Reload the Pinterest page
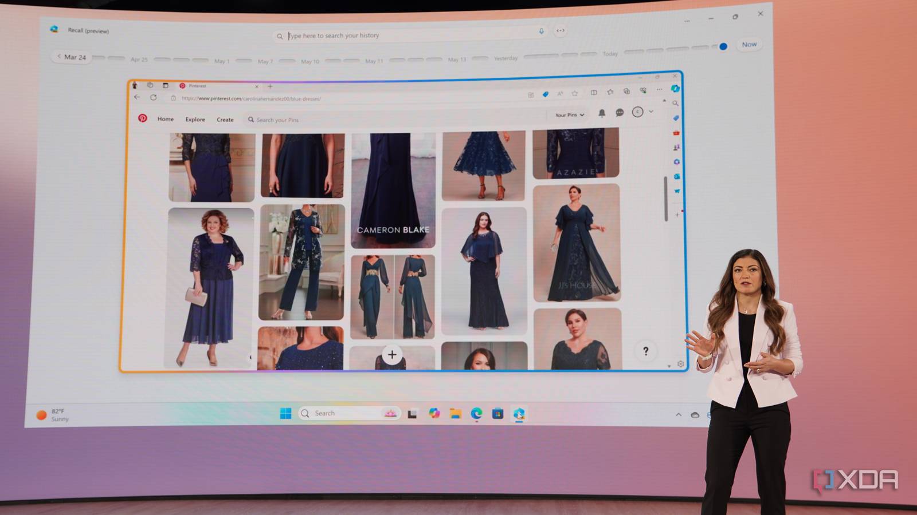 tap(153, 97)
